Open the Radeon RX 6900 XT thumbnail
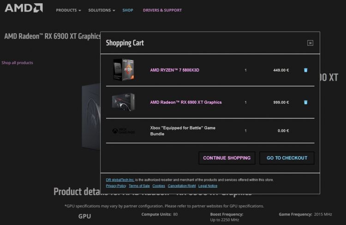The image size is (346, 225). pos(123,102)
